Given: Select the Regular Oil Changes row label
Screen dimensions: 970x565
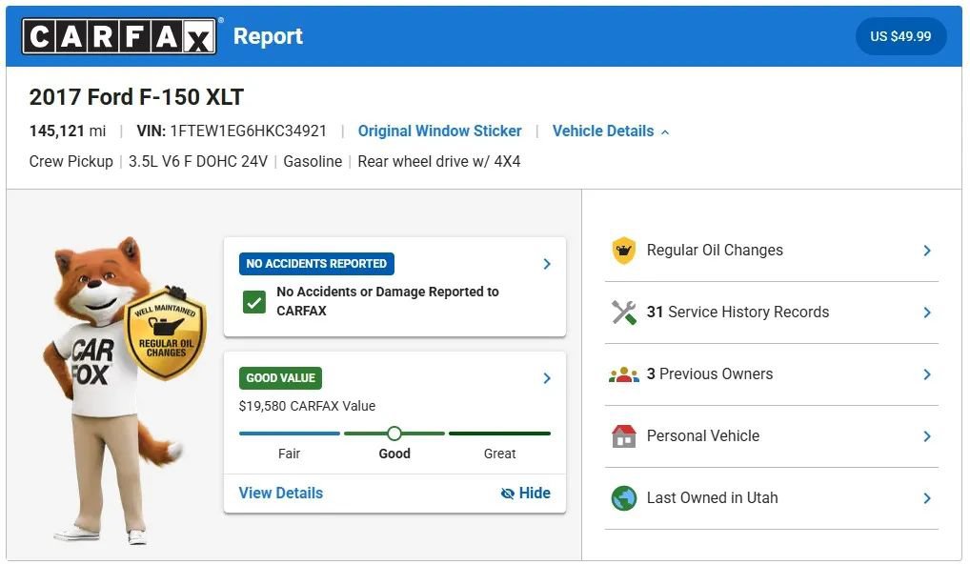Looking at the screenshot, I should click(x=716, y=250).
